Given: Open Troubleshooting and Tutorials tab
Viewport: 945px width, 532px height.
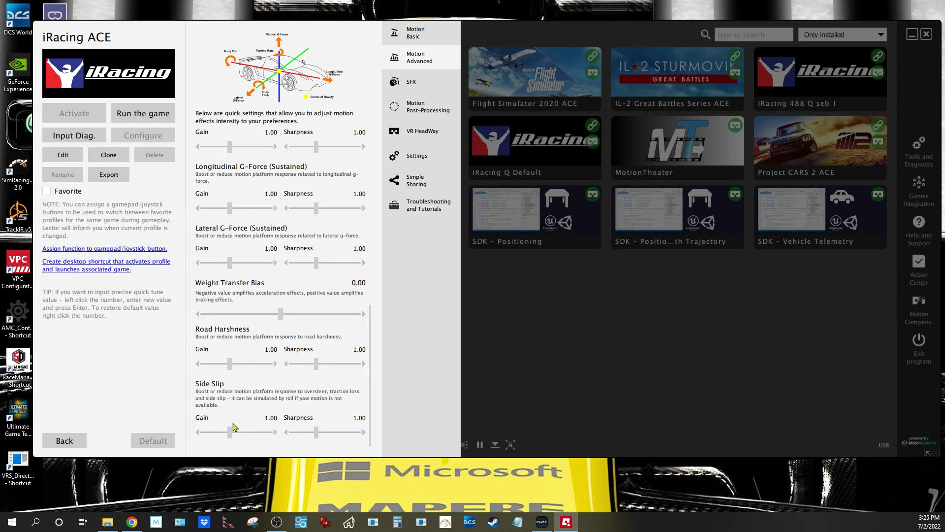Looking at the screenshot, I should (x=421, y=205).
